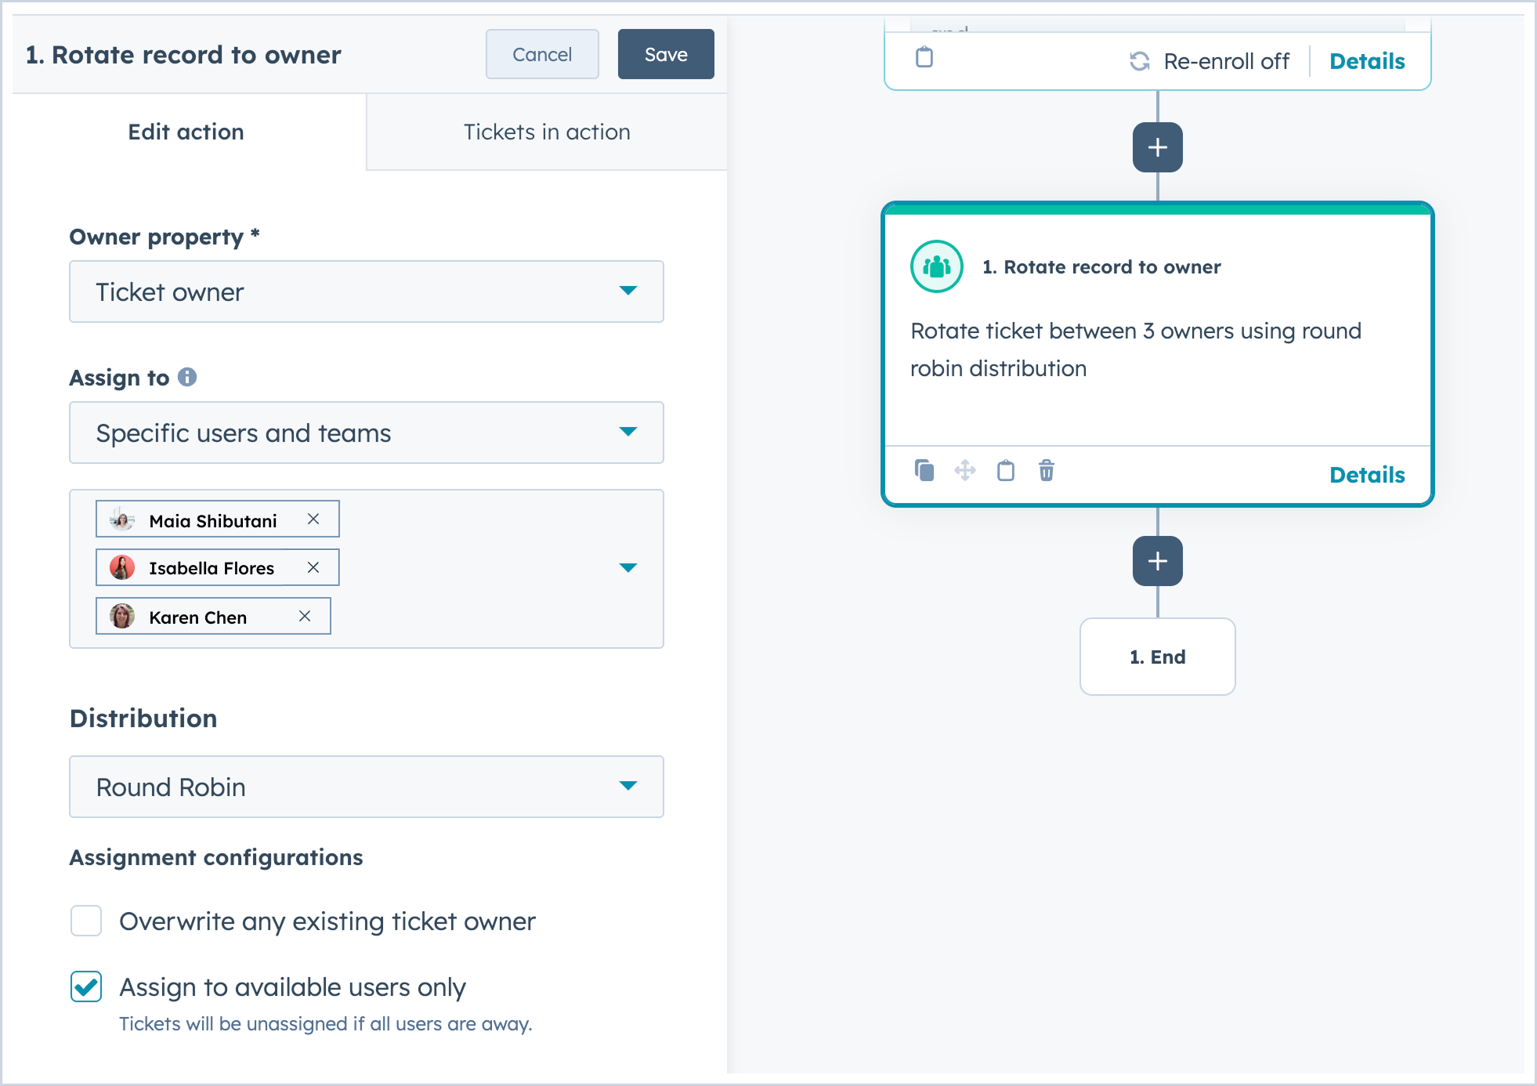Expand the Round Robin distribution dropdown

(x=367, y=787)
